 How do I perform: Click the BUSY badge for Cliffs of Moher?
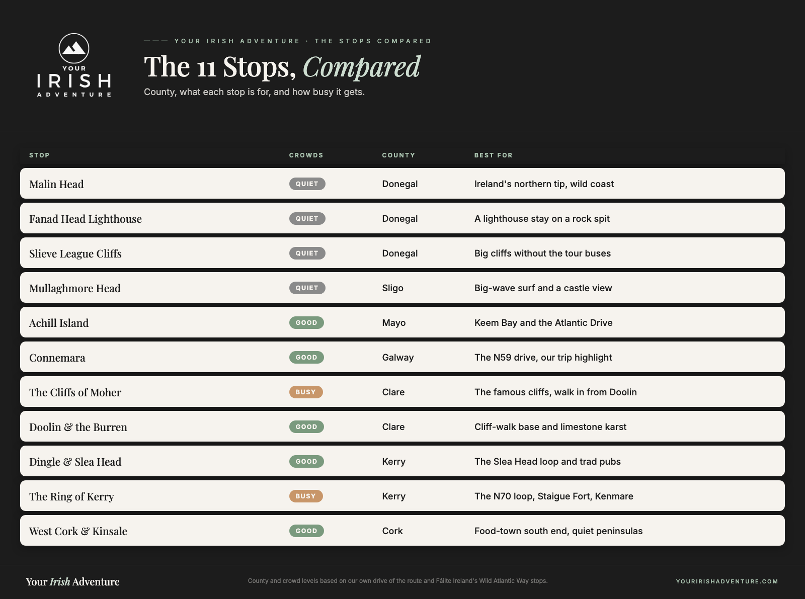[306, 392]
